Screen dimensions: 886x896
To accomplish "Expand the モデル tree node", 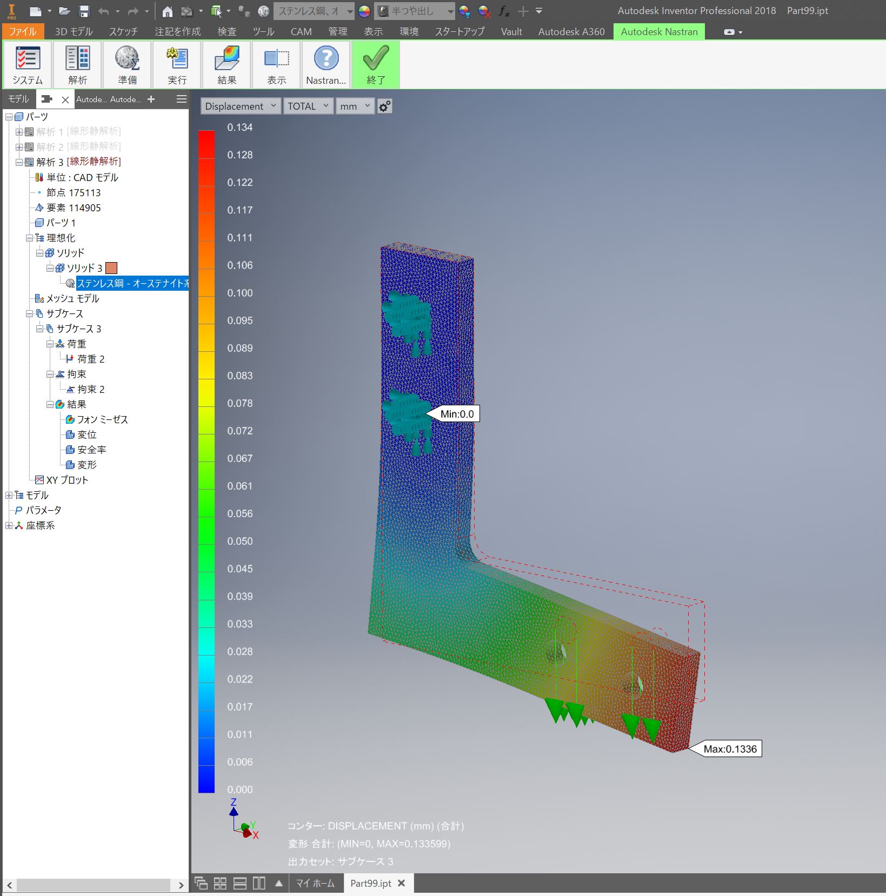I will pyautogui.click(x=9, y=495).
